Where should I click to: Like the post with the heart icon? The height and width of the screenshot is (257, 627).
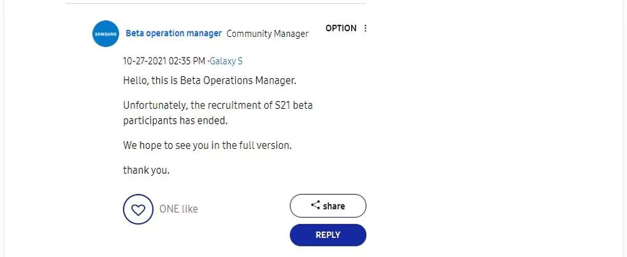tap(138, 209)
